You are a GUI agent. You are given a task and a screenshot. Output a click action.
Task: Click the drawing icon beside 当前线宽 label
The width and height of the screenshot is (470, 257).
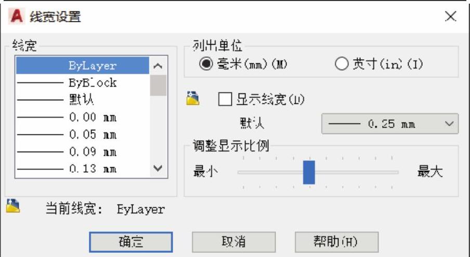13,206
